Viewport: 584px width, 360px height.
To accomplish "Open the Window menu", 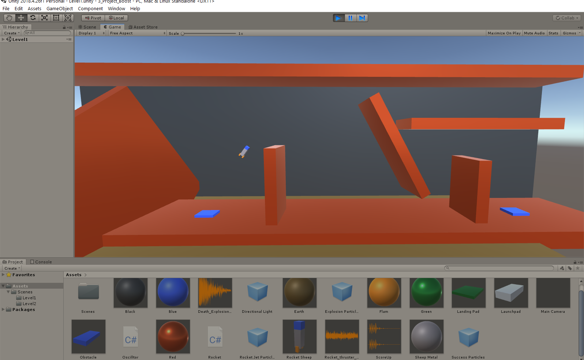I will coord(116,8).
